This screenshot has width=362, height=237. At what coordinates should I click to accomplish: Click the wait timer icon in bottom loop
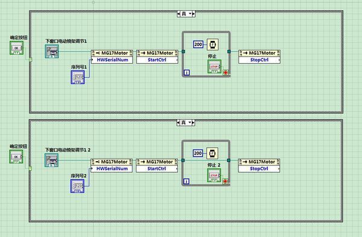(212, 153)
